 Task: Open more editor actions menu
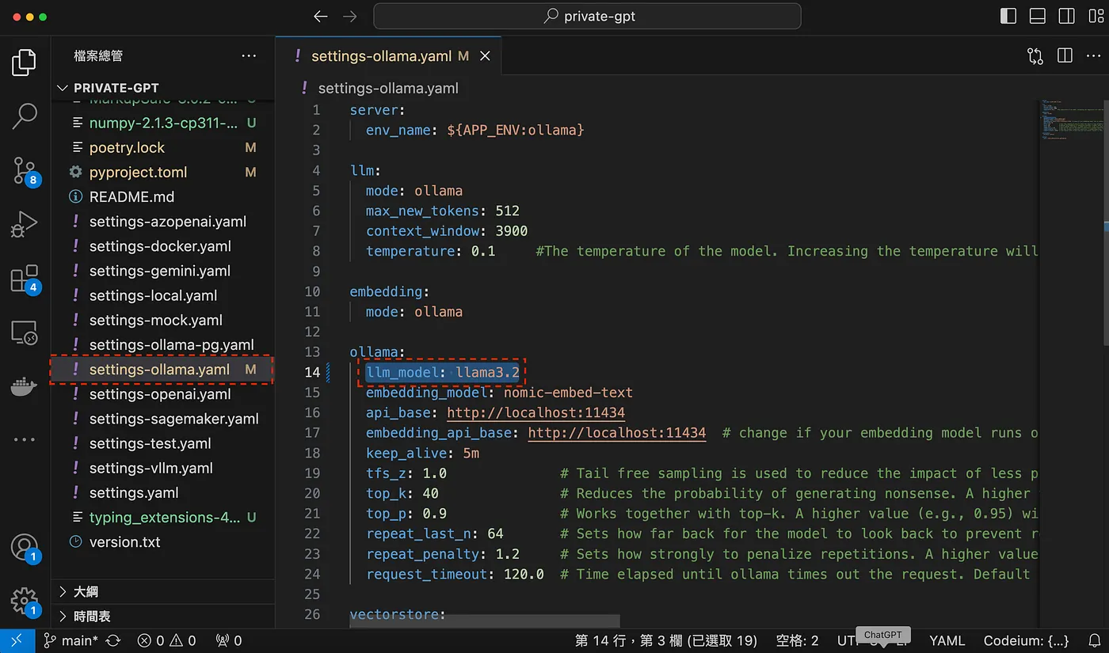point(1093,56)
